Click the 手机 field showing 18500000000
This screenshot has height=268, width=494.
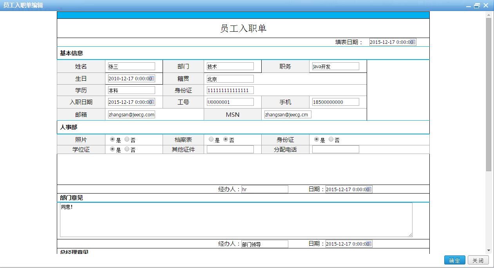[335, 102]
